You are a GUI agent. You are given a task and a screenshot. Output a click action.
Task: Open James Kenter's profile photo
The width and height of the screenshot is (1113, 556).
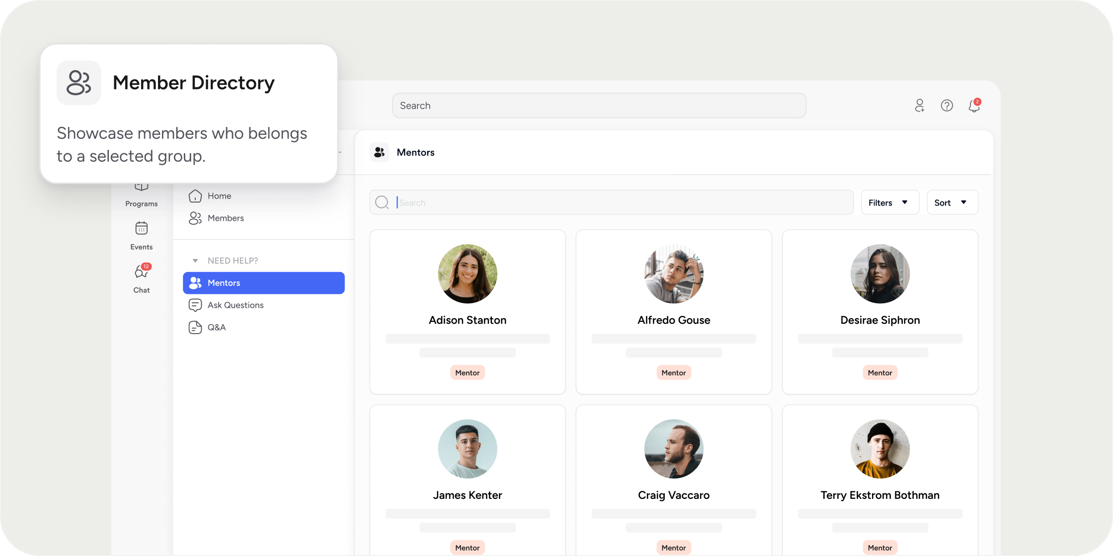tap(468, 449)
